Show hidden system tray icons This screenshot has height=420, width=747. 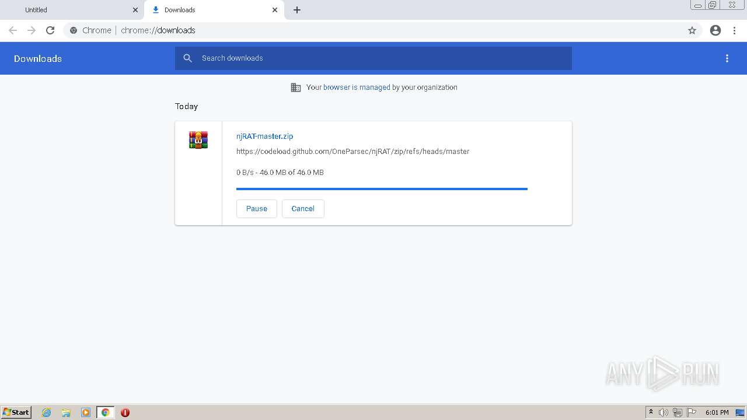(651, 412)
